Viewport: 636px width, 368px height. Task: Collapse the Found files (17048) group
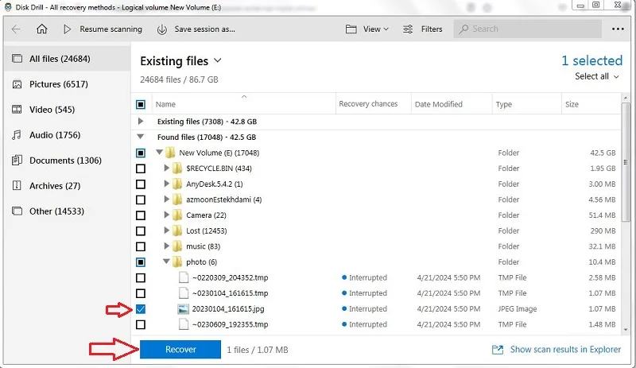pos(141,137)
